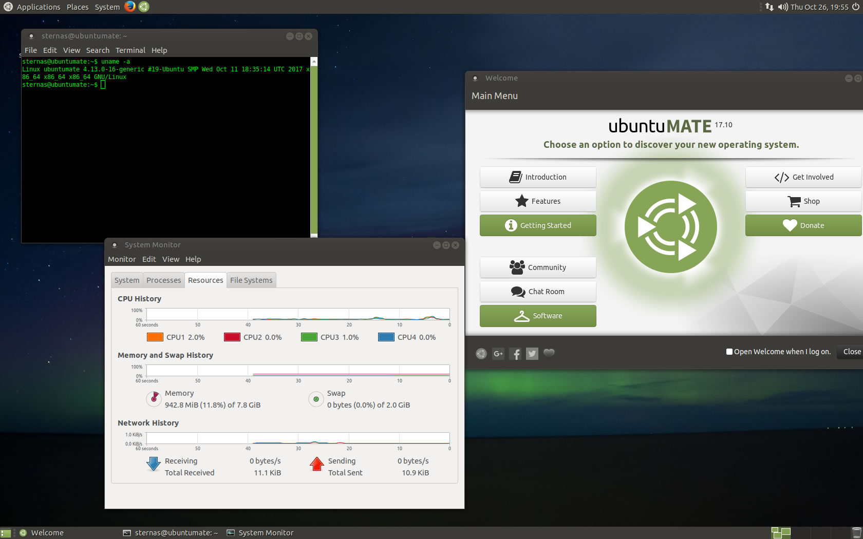Screen dimensions: 863x539
Task: Click the Ubuntu MATE website icon in Welcome footer
Action: [x=481, y=353]
